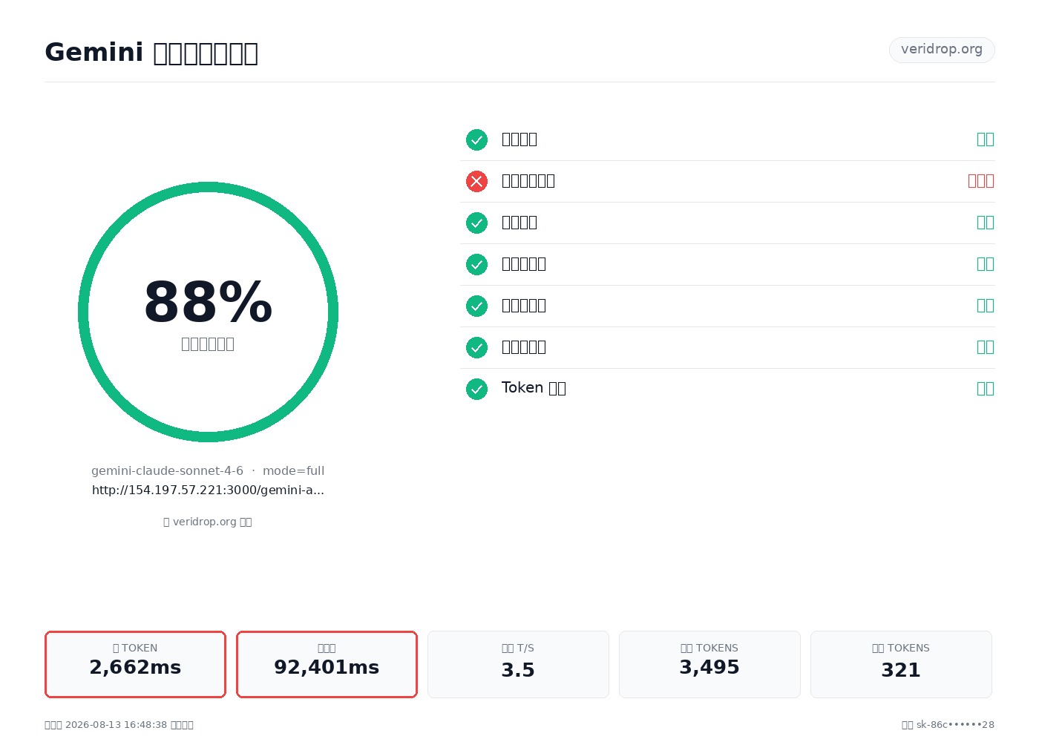This screenshot has height=742, width=1039.
Task: Click green check icon directly below the red X
Action: point(476,223)
